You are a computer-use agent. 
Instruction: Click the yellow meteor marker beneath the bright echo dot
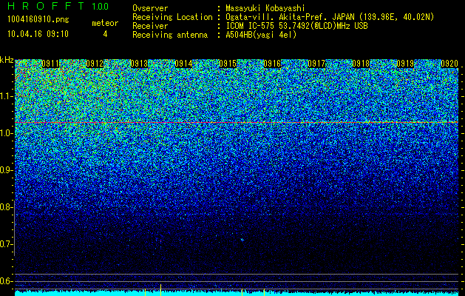(242, 292)
